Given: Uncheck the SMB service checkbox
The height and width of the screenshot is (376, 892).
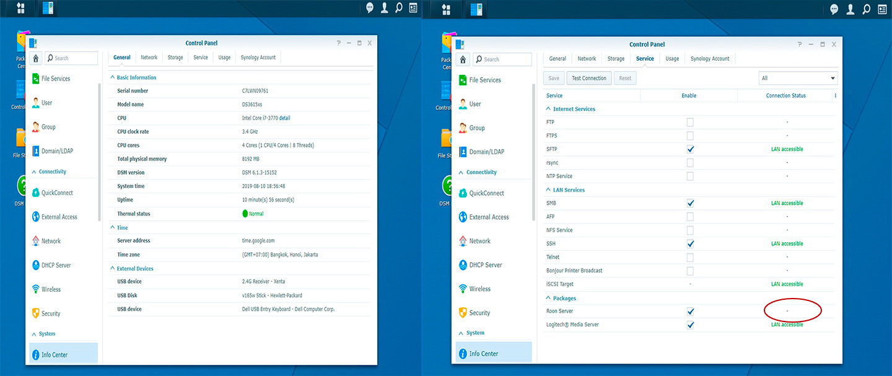Looking at the screenshot, I should click(x=690, y=203).
